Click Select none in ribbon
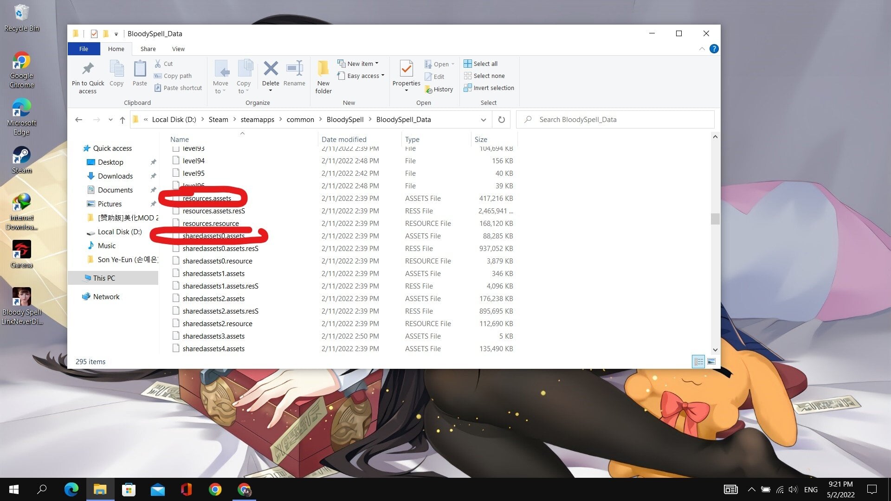 484,76
